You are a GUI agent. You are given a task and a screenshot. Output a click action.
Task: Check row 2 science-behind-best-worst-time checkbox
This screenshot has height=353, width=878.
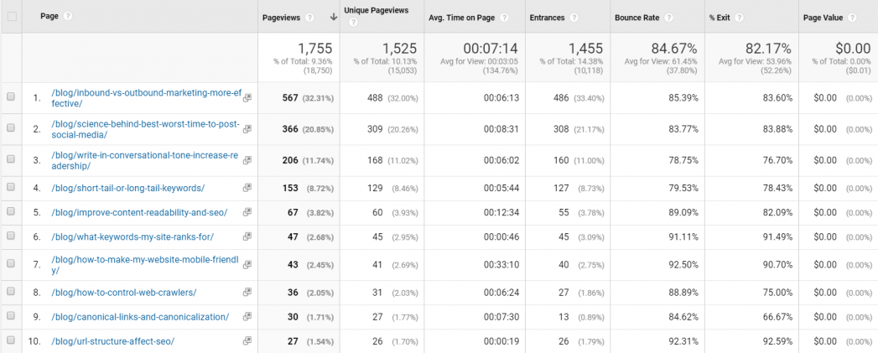(11, 128)
